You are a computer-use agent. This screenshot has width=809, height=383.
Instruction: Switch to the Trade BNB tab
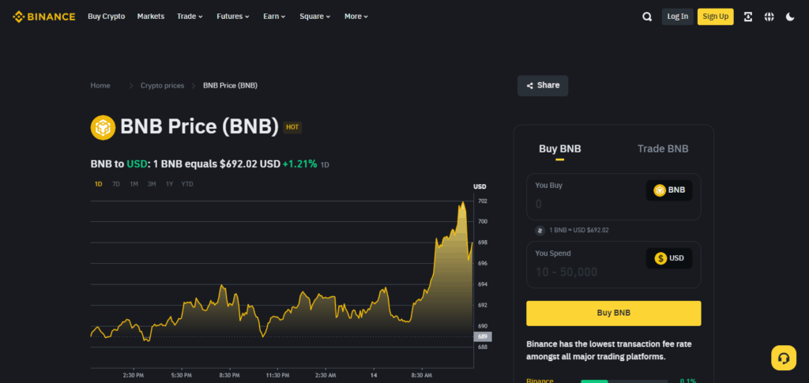(663, 149)
